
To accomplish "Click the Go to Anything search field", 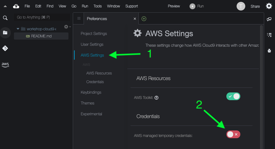I will [42, 17].
